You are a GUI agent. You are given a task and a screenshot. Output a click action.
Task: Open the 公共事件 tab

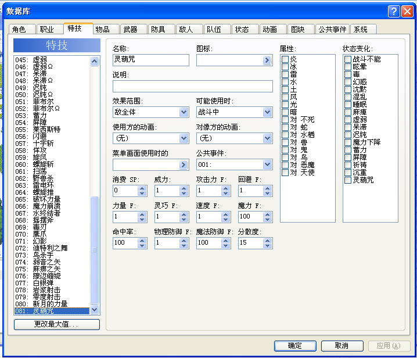click(x=332, y=29)
